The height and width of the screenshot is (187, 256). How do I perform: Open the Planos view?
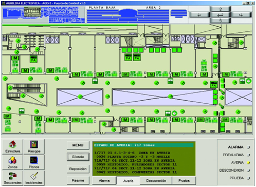click(x=34, y=162)
